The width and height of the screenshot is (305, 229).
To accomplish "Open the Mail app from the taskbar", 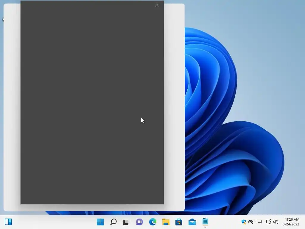I will (192, 222).
